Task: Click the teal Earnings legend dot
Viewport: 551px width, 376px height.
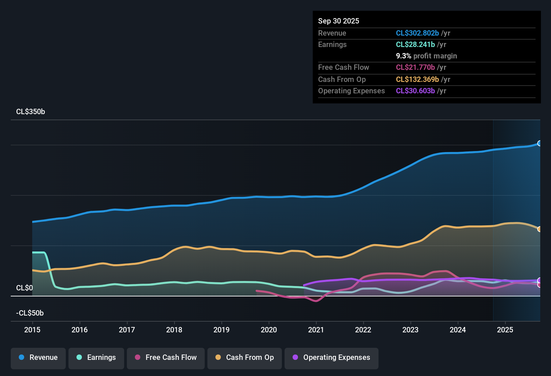Action: pos(80,358)
